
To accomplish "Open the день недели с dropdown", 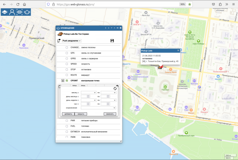I will point(89,100).
